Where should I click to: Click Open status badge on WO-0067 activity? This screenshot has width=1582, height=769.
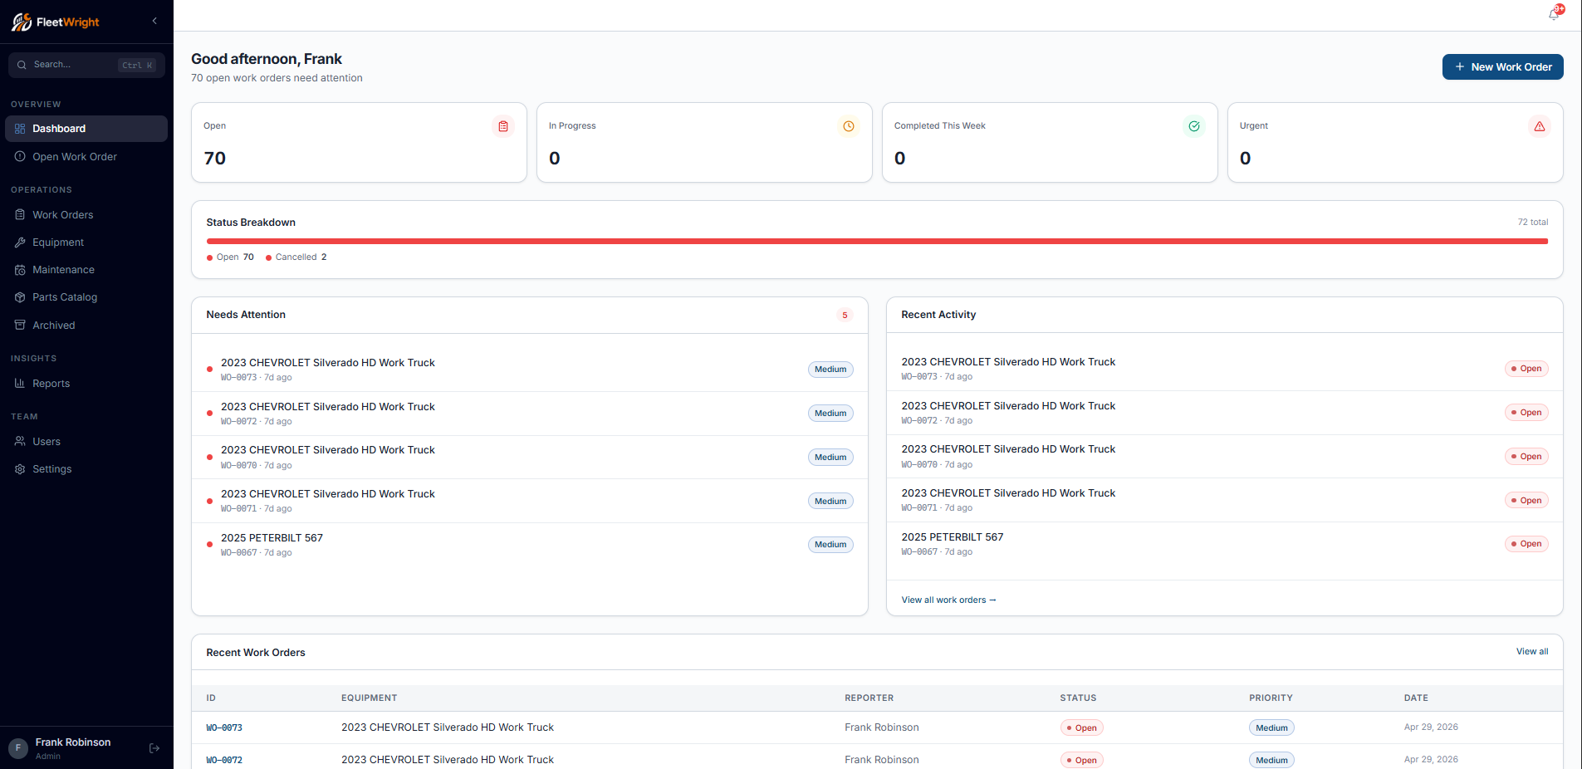click(1526, 544)
